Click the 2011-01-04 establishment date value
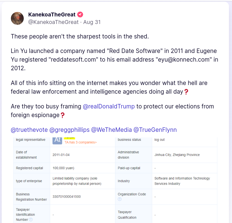 point(61,155)
